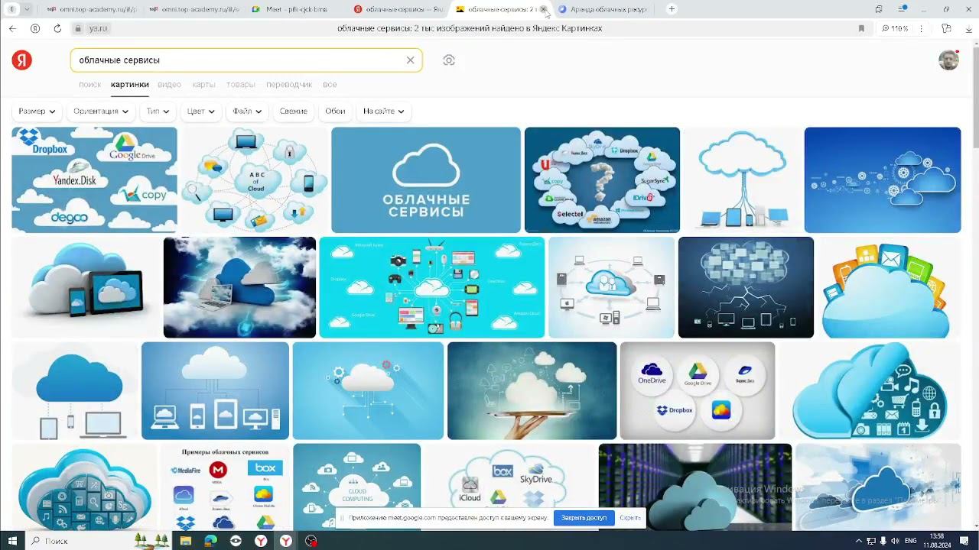
Task: Open a new browser tab with plus
Action: point(672,9)
